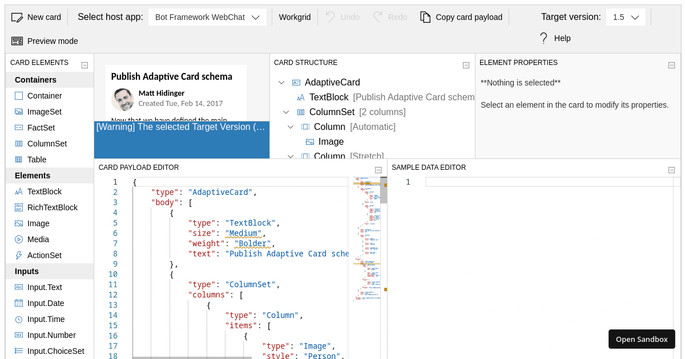Select Column [Automatic] in card structure
685x359 pixels.
[x=354, y=127]
